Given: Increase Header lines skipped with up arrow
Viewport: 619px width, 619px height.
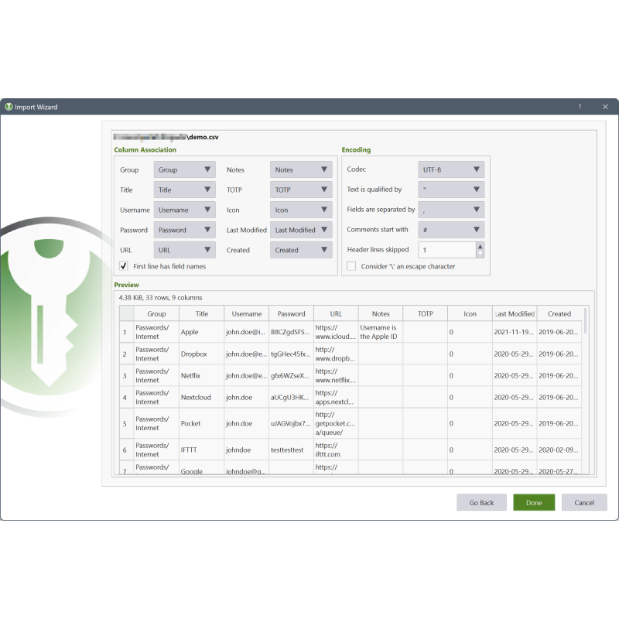Looking at the screenshot, I should tap(480, 246).
